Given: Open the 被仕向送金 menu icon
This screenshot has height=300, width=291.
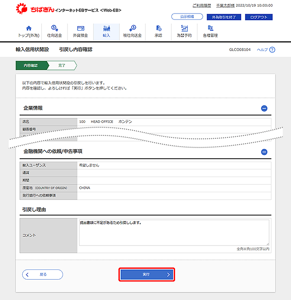Looking at the screenshot, I should click(132, 28).
